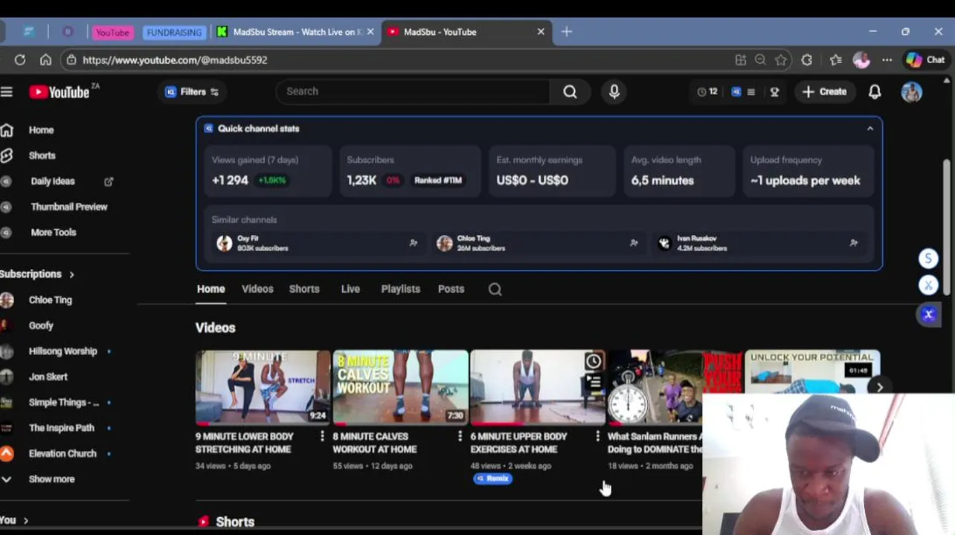This screenshot has width=955, height=535.
Task: Collapse the Quick channel stats panel
Action: point(869,129)
